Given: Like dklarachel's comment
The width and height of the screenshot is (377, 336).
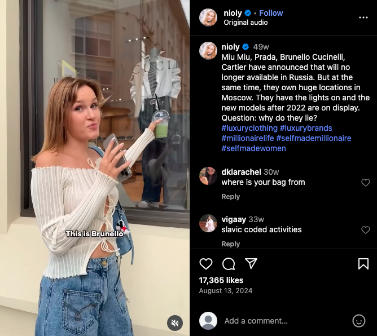Looking at the screenshot, I should pos(366,183).
